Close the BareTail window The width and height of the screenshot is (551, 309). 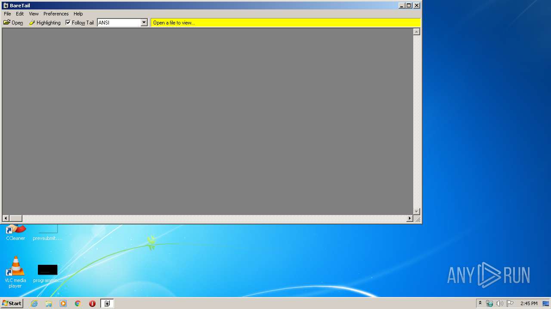click(x=416, y=6)
